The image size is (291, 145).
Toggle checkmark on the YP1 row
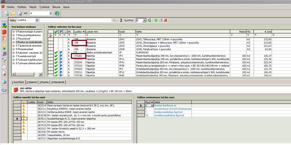click(x=56, y=56)
